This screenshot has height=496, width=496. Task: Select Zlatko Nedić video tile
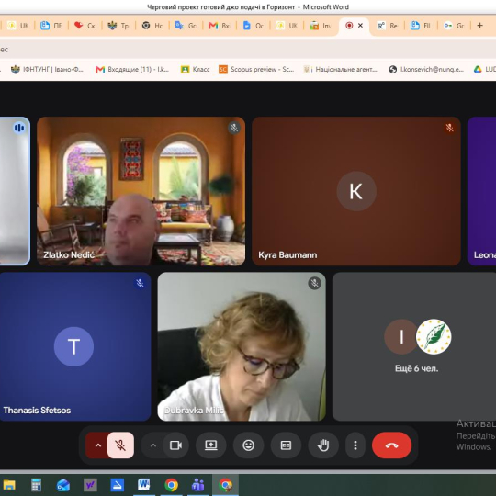point(141,191)
